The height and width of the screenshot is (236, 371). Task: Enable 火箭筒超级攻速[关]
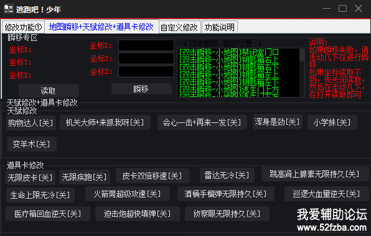tap(127, 194)
